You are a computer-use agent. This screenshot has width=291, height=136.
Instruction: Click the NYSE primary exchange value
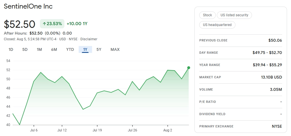coord(277,126)
